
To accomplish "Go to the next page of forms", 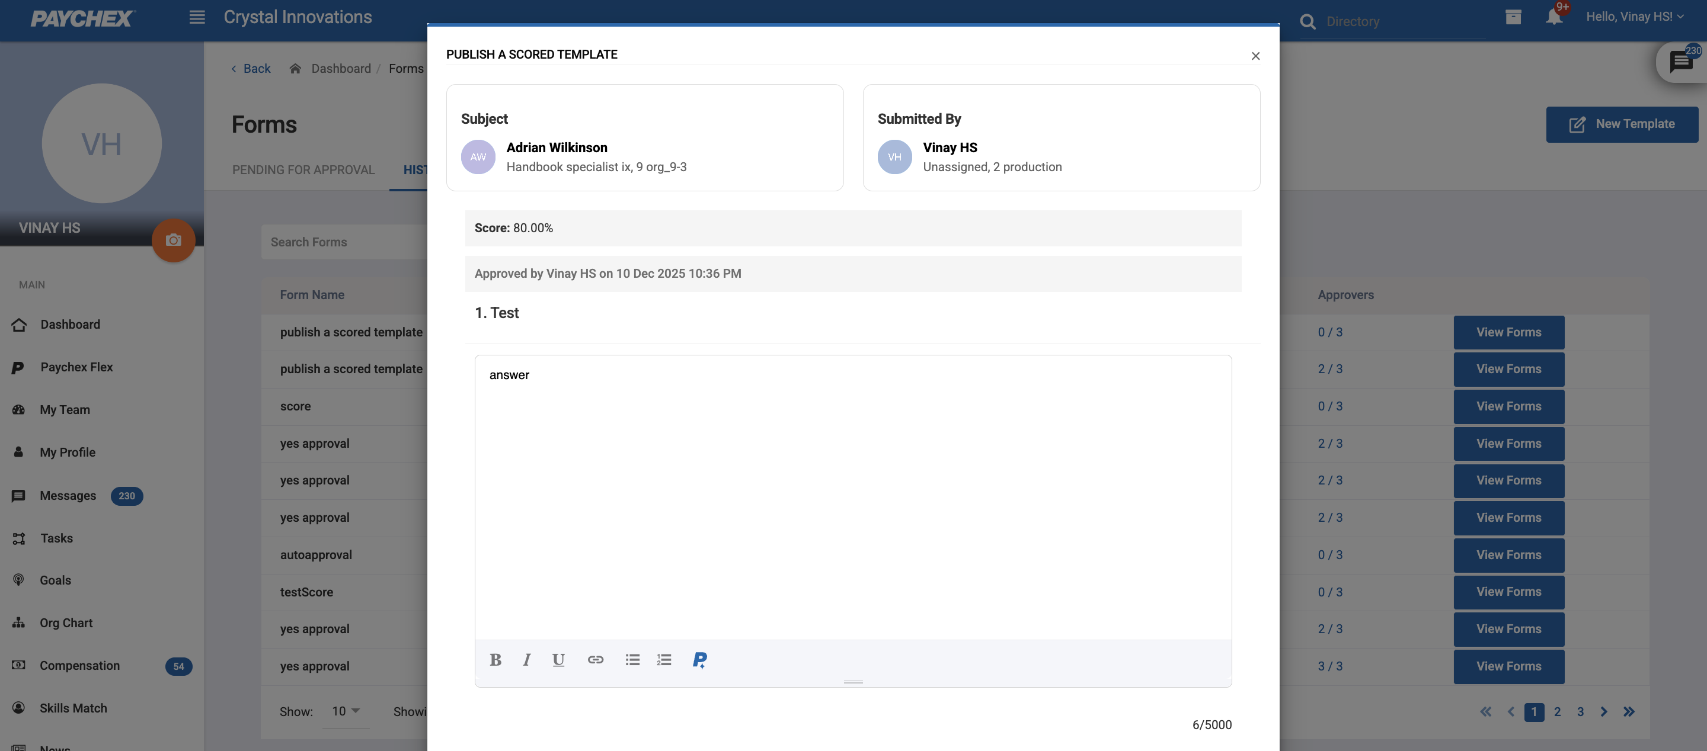I will coord(1604,712).
